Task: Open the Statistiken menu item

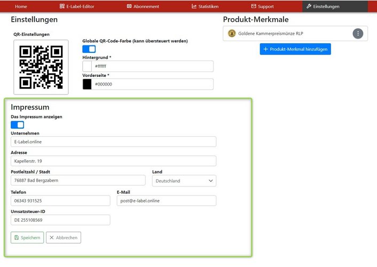Action: coord(205,6)
